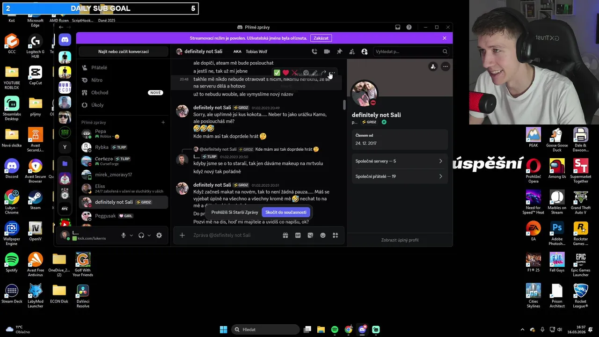Focus the Vyhledat search field
The image size is (599, 337).
click(412, 51)
